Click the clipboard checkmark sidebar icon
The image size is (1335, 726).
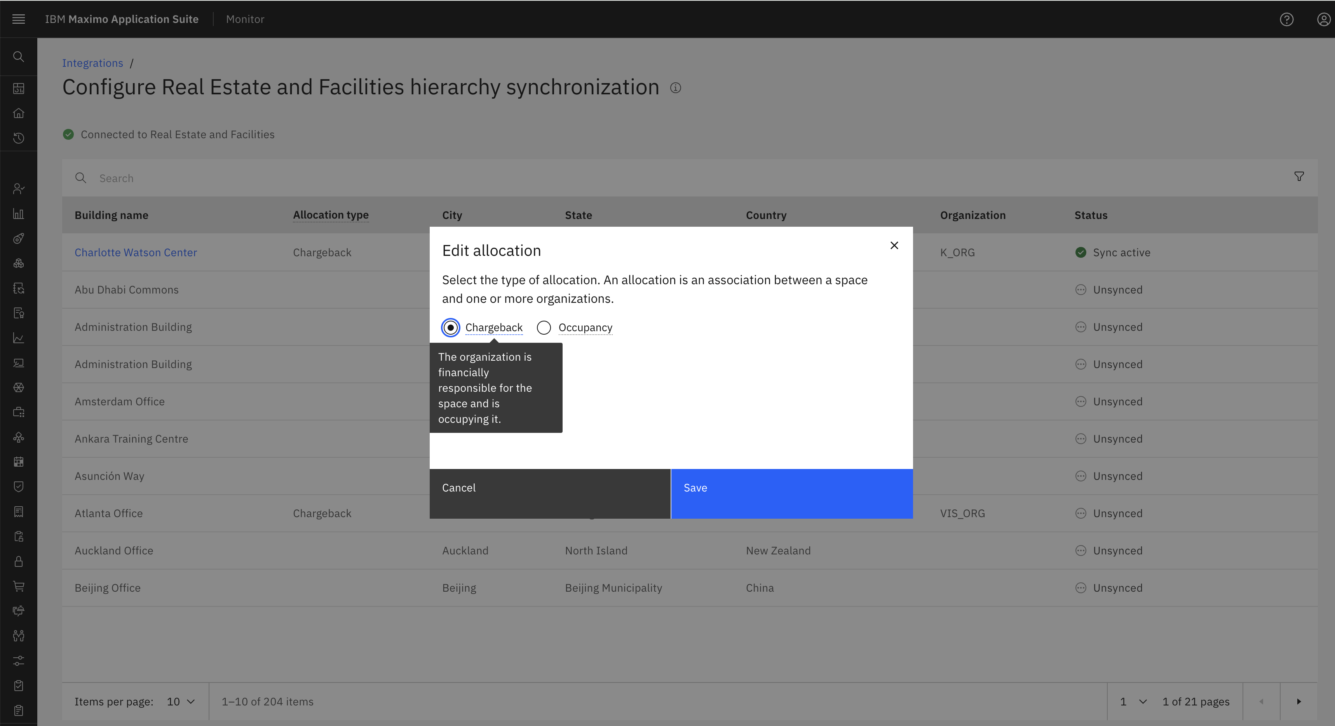coord(19,686)
